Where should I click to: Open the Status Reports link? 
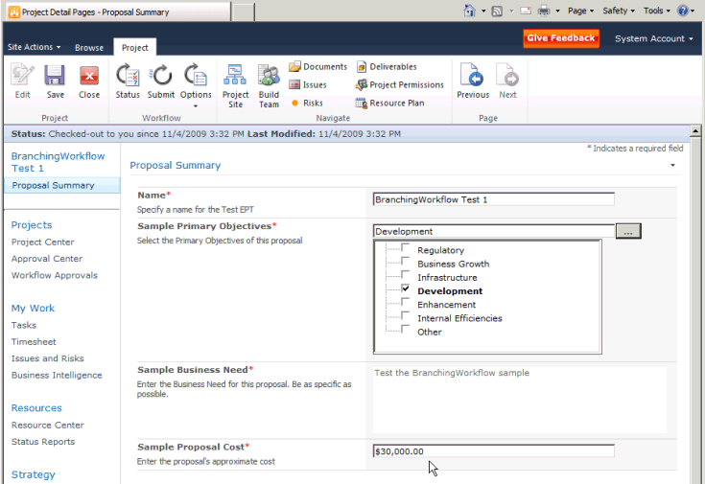pos(43,441)
